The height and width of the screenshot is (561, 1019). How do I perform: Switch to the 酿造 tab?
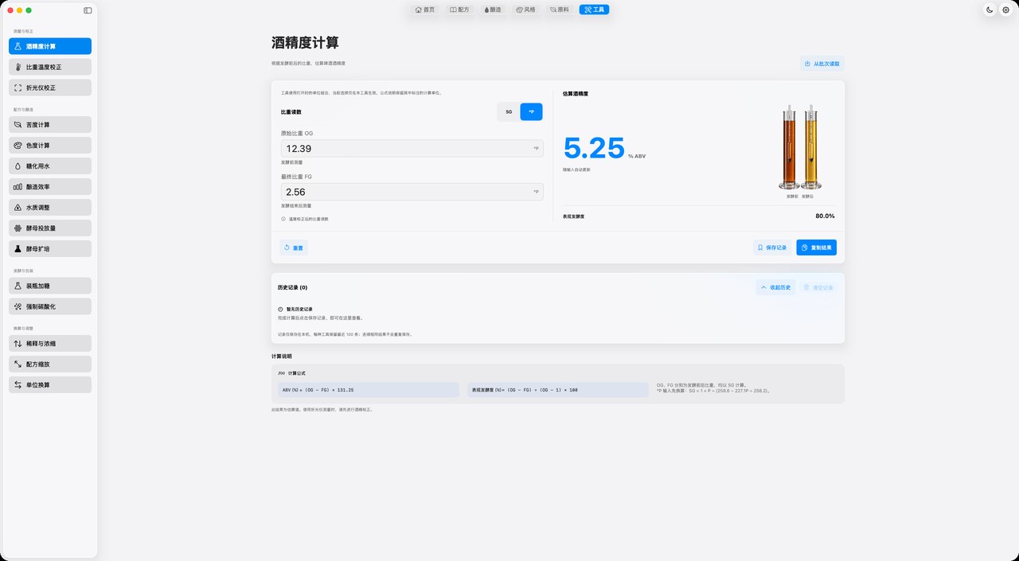click(493, 10)
